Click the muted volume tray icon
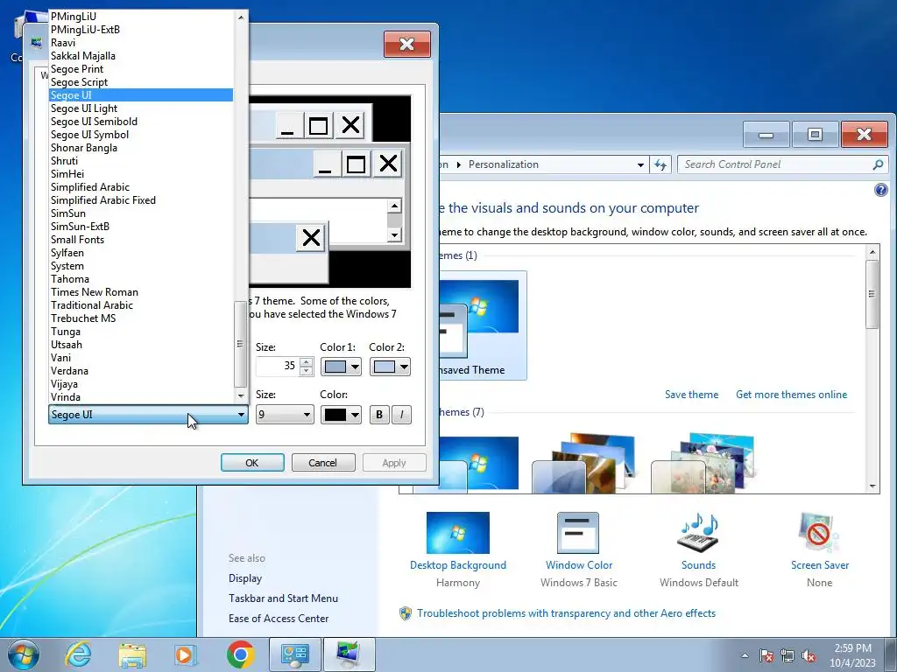Image resolution: width=897 pixels, height=672 pixels. [809, 655]
